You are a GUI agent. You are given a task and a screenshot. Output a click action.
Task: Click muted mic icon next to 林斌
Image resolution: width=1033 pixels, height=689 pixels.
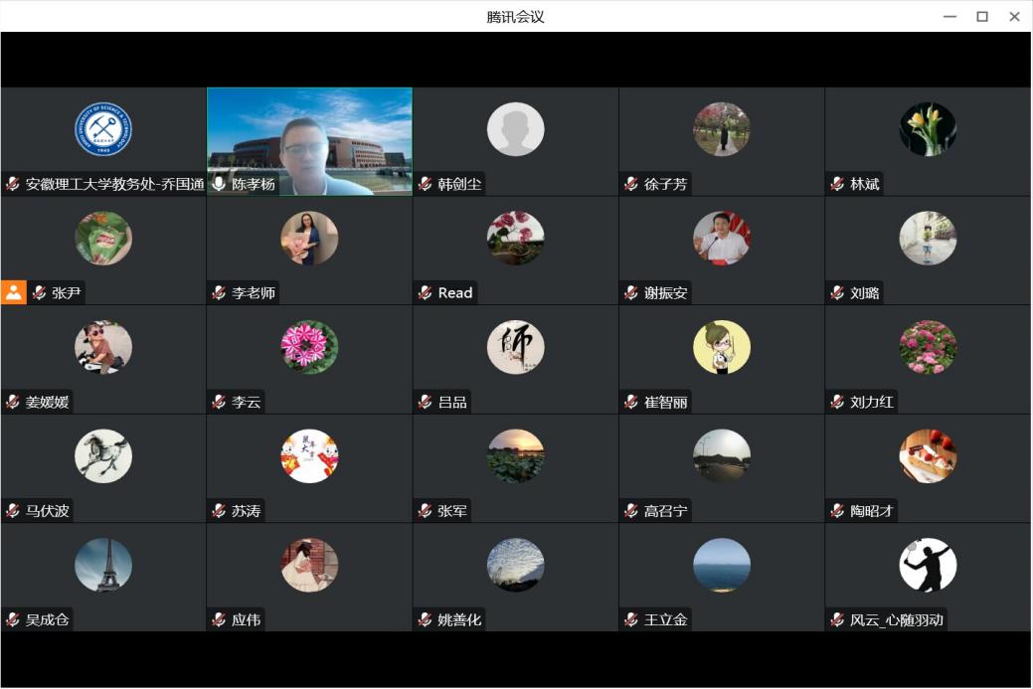coord(837,184)
